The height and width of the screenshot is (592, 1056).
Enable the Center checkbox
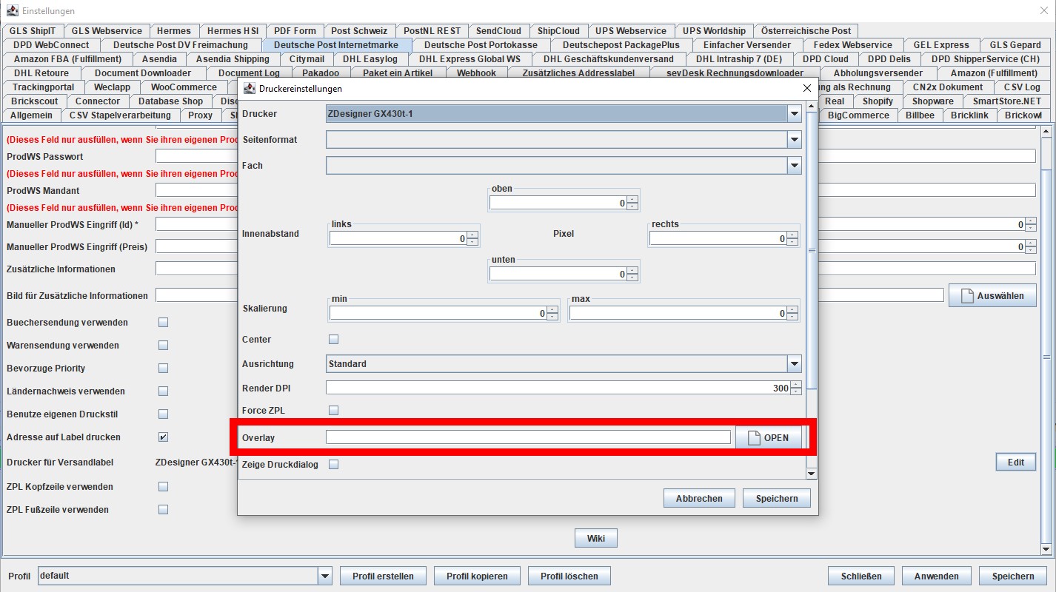pyautogui.click(x=333, y=340)
